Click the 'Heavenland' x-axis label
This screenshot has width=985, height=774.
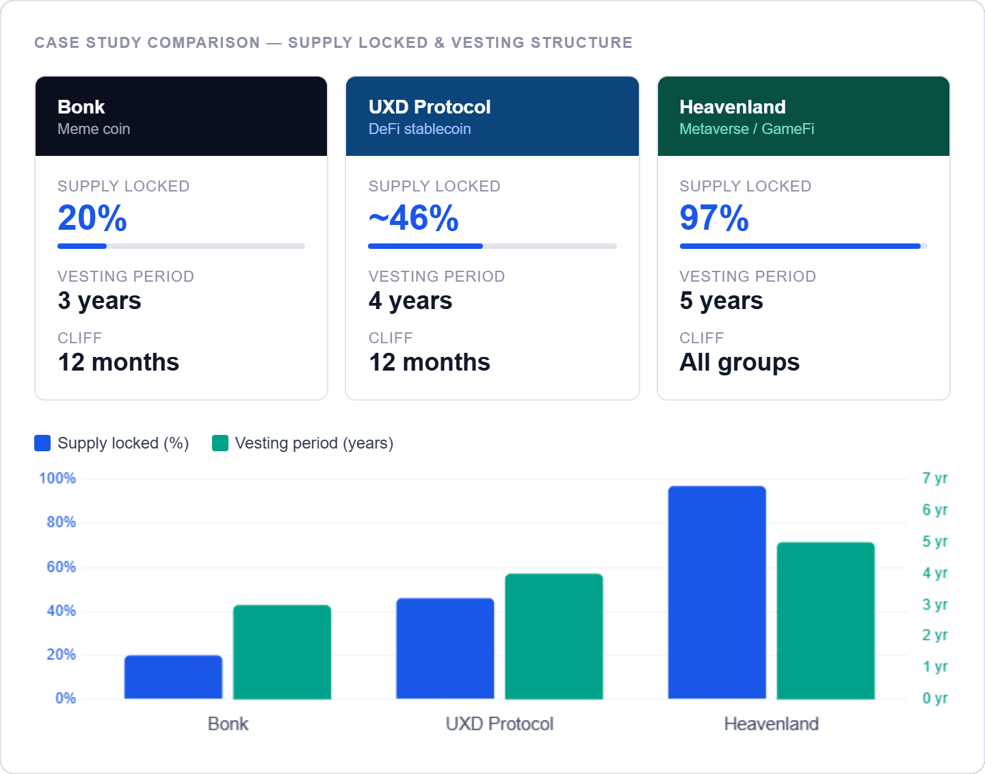772,724
